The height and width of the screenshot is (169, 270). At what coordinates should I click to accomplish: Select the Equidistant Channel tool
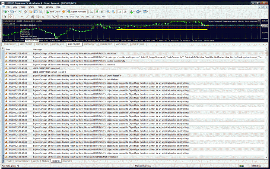(32, 17)
